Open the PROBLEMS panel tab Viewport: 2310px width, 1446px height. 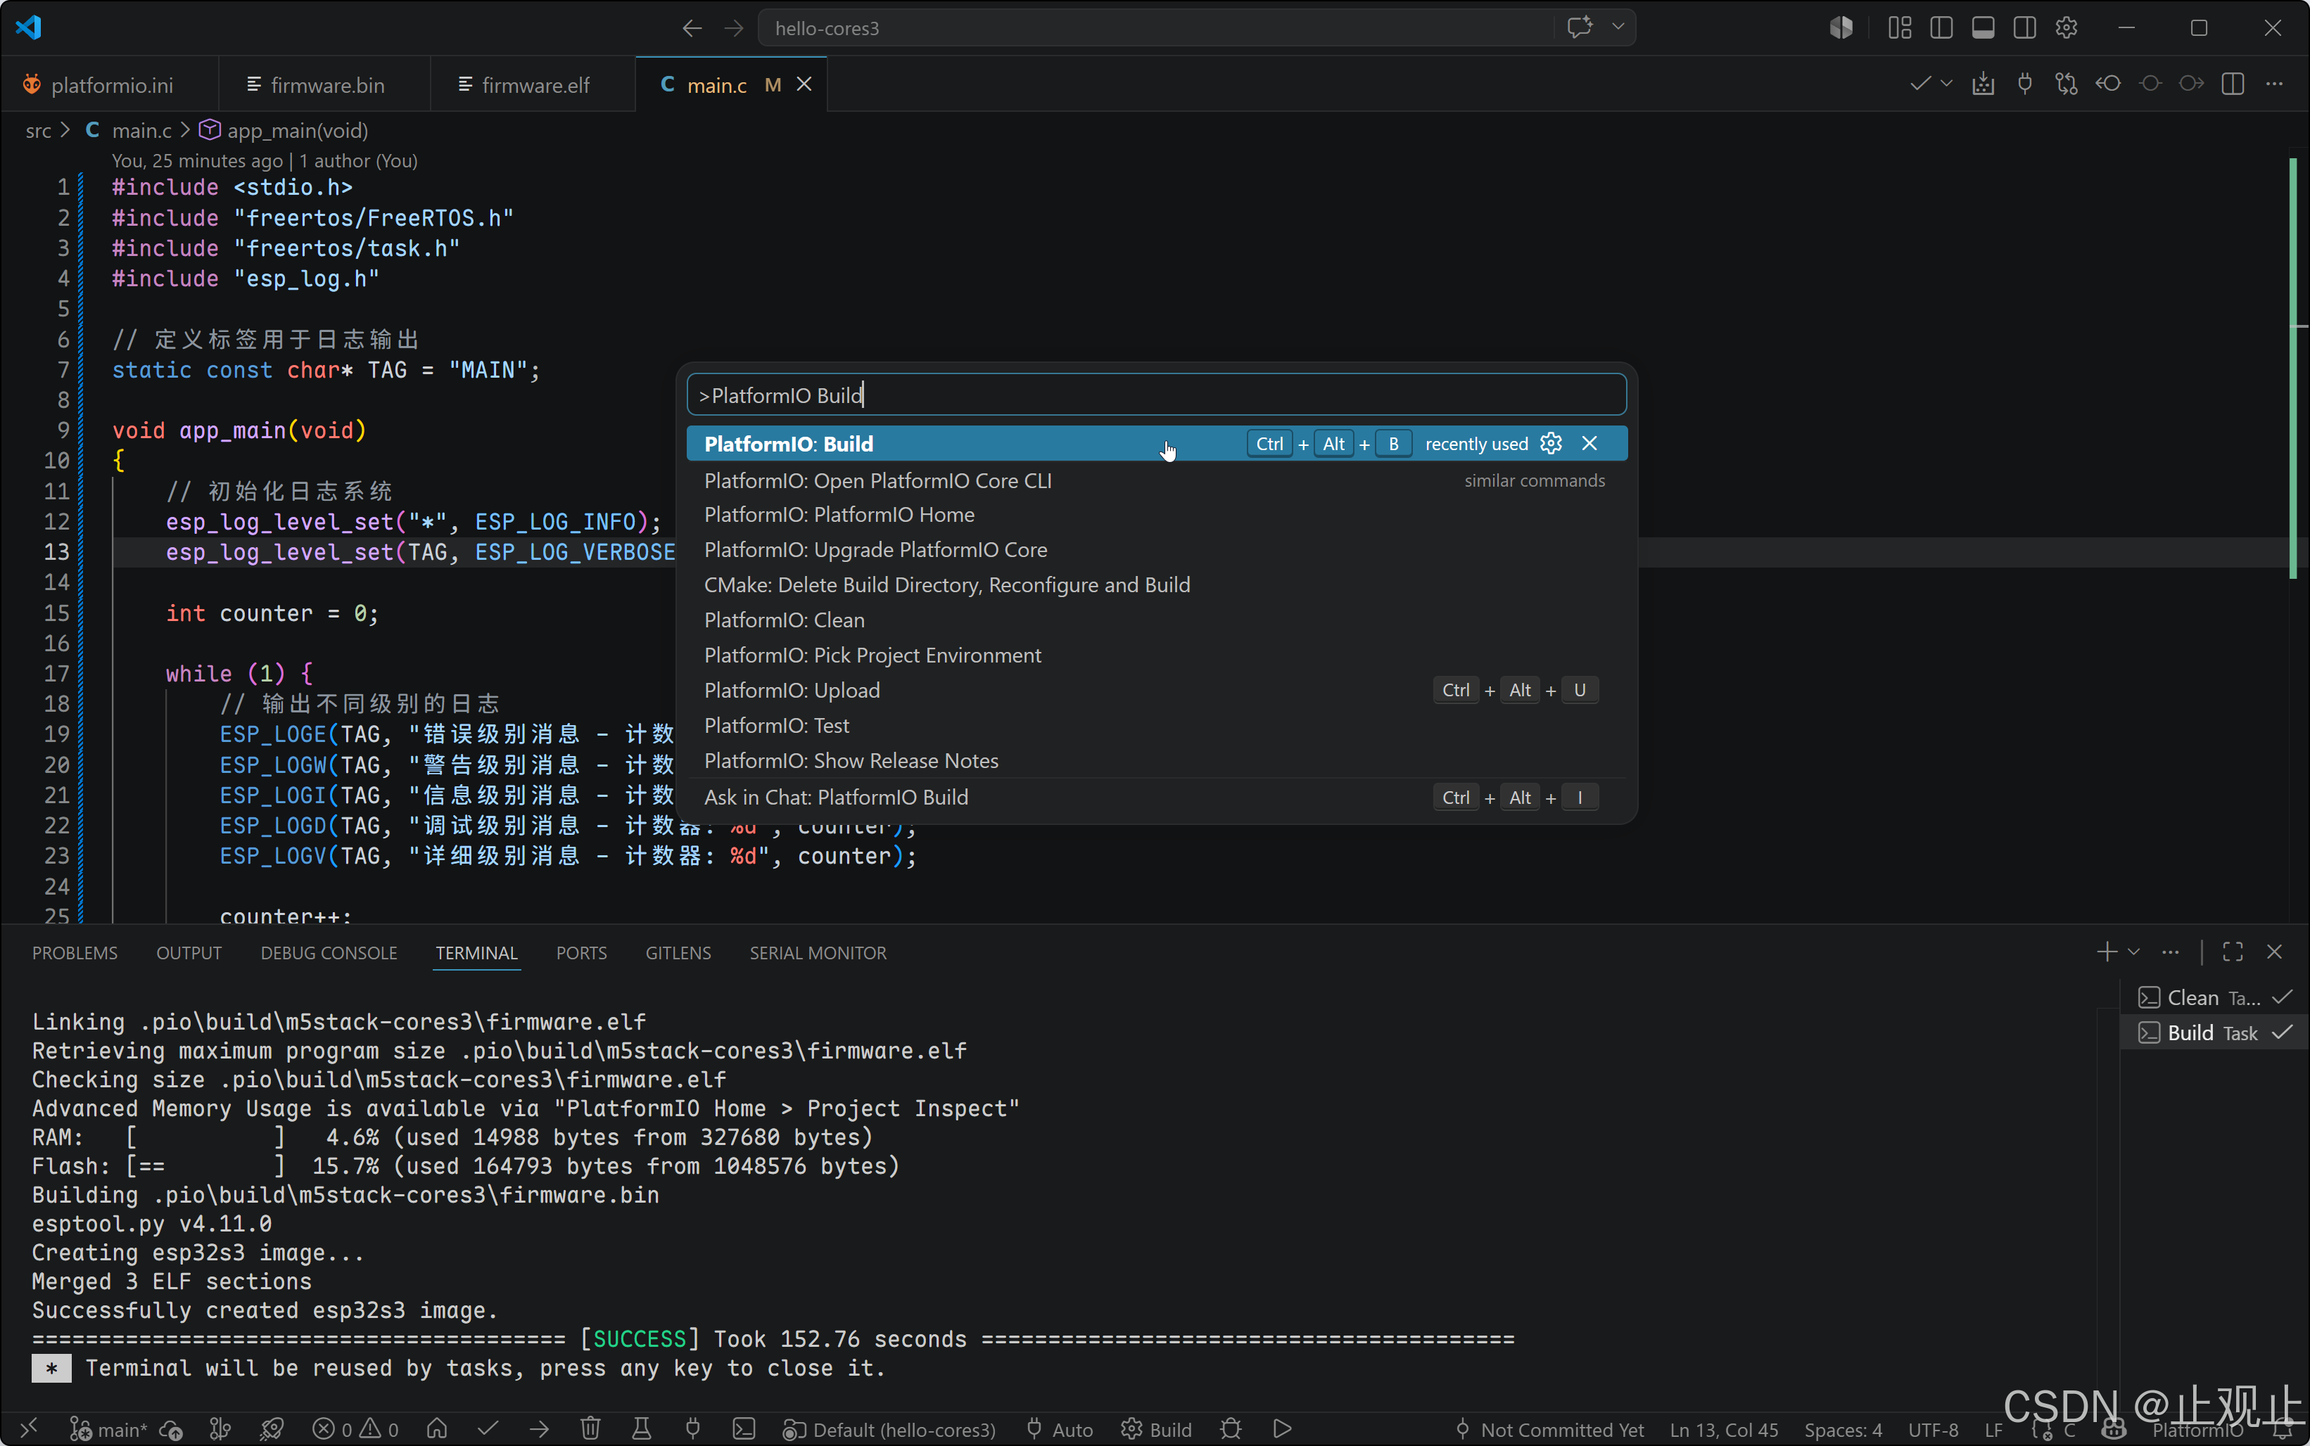click(x=75, y=952)
